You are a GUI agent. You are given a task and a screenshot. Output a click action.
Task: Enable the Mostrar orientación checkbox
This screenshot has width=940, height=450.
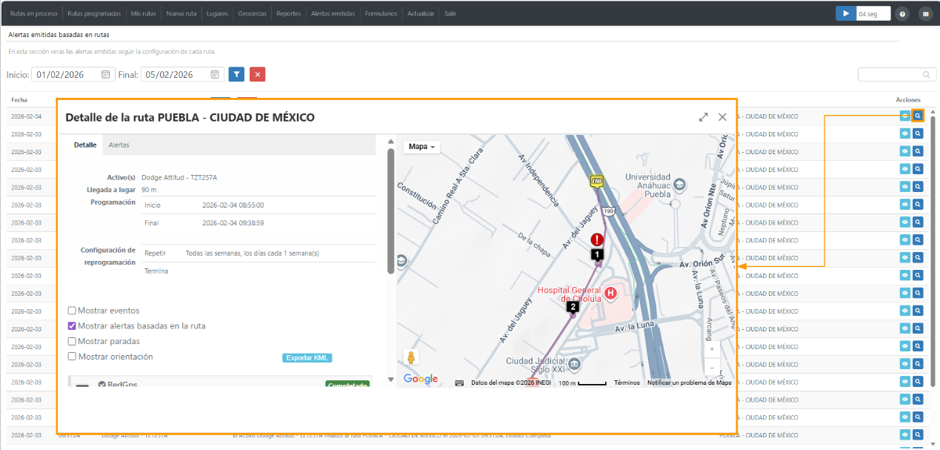(x=72, y=357)
